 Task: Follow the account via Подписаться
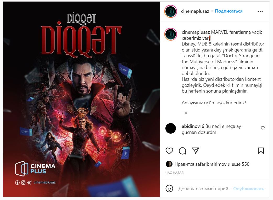229,11
